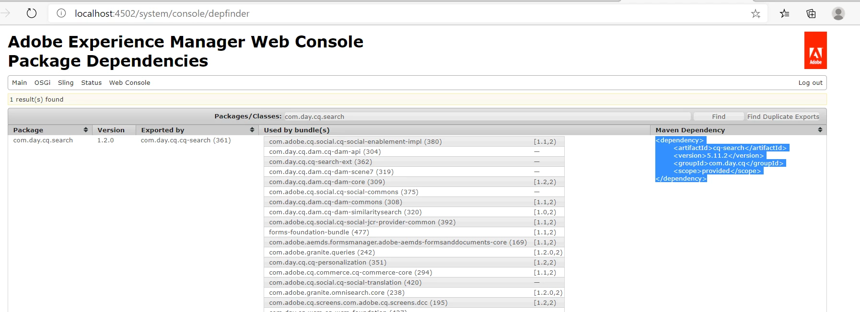
Task: Click the Adobe logo
Action: pyautogui.click(x=815, y=50)
